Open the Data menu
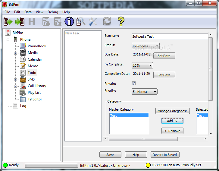This screenshot has width=219, height=171. click(x=28, y=12)
